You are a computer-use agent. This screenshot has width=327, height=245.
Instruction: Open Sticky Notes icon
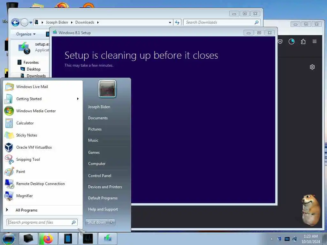tap(9, 135)
